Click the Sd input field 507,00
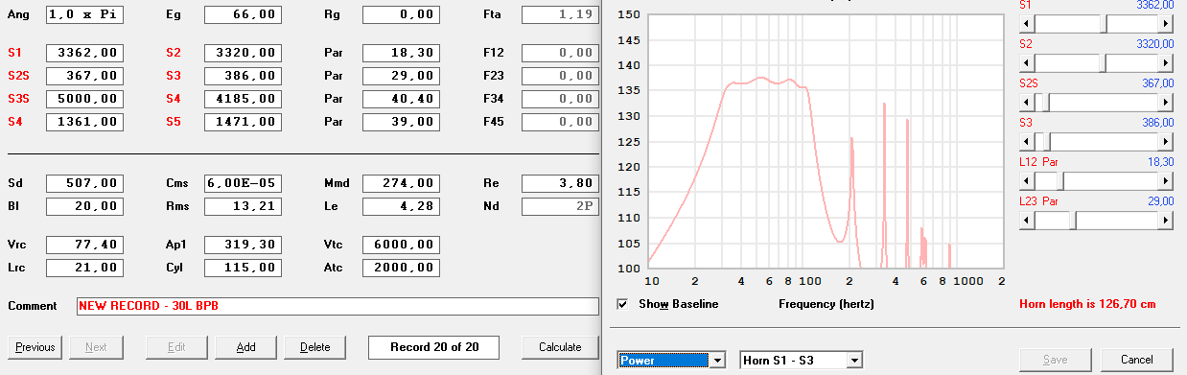Screen dimensions: 1187x375 [x=84, y=183]
